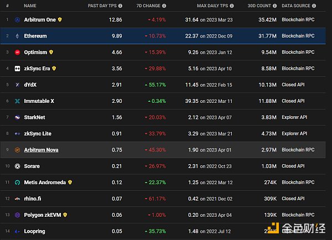Click the shield badge next to Arbitrum One

(x=60, y=19)
